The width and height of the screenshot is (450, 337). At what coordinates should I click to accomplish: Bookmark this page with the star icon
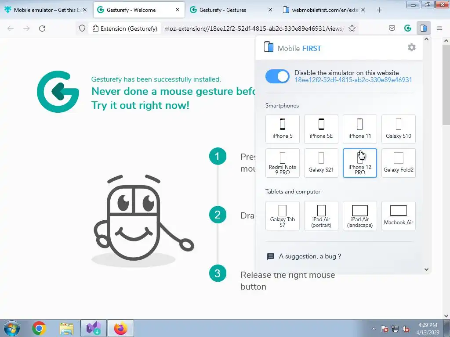352,29
